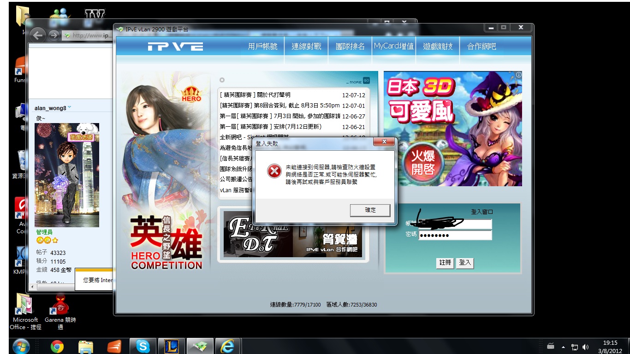Switch to IPvE vLan taskbar icon
The width and height of the screenshot is (630, 354).
tap(199, 346)
